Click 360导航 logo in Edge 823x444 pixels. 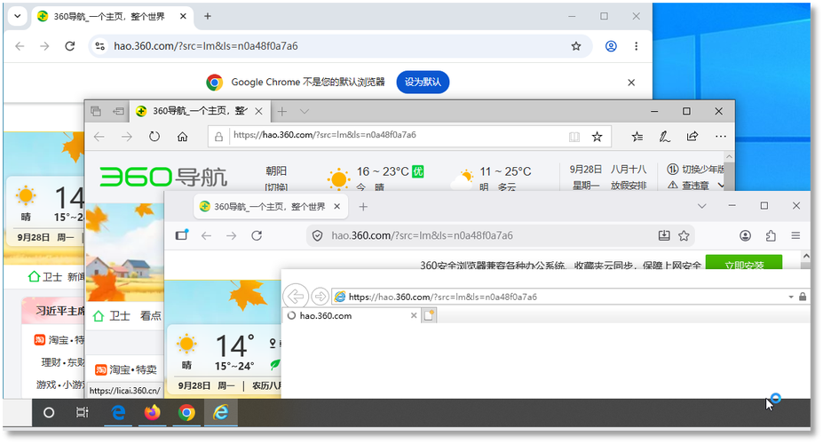163,177
